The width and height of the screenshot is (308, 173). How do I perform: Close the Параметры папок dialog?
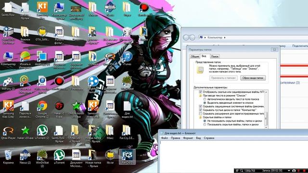coord(274,49)
